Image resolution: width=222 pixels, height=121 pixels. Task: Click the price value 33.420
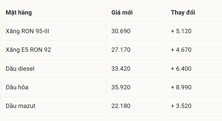(121, 69)
